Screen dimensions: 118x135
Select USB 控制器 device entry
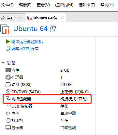[22, 106]
